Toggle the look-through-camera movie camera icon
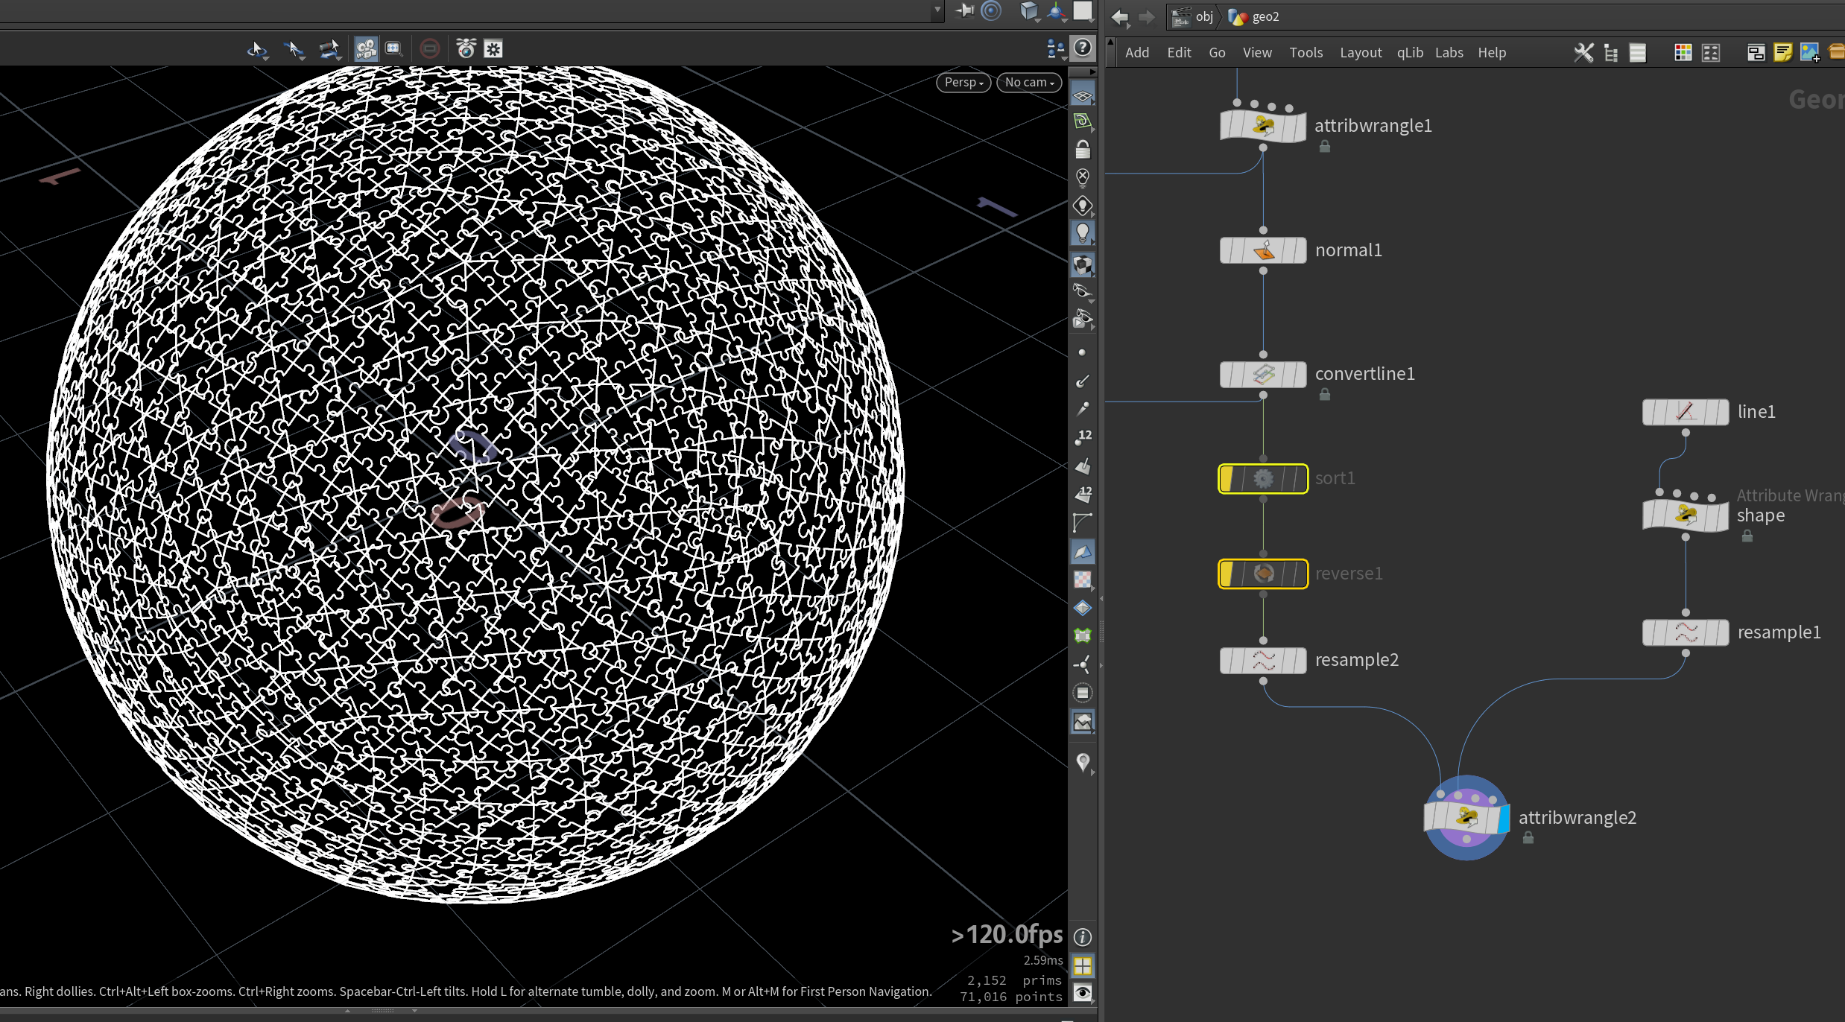Viewport: 1845px width, 1022px height. pyautogui.click(x=366, y=49)
